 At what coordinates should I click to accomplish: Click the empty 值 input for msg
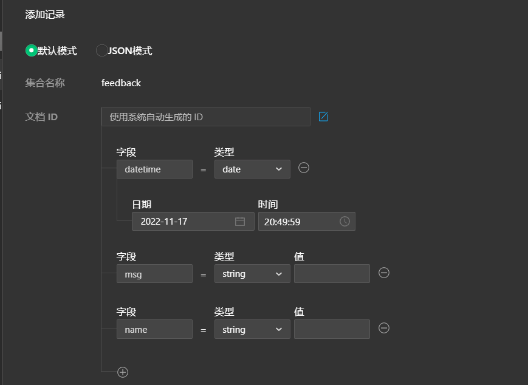[x=332, y=273]
